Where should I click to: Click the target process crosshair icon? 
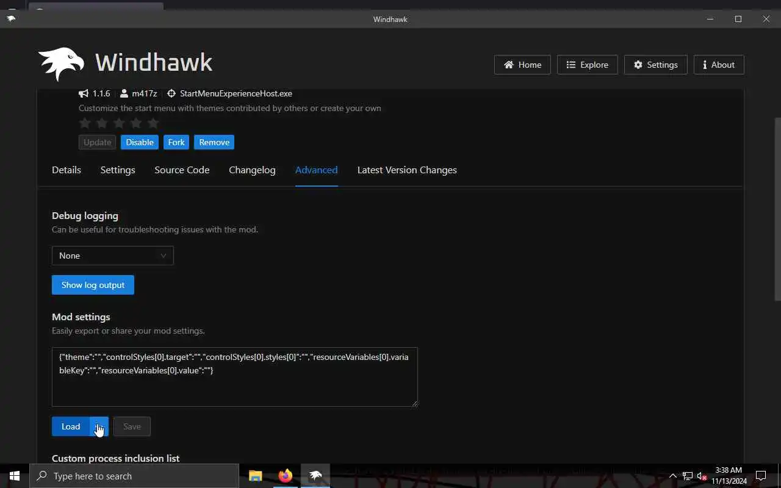[171, 93]
